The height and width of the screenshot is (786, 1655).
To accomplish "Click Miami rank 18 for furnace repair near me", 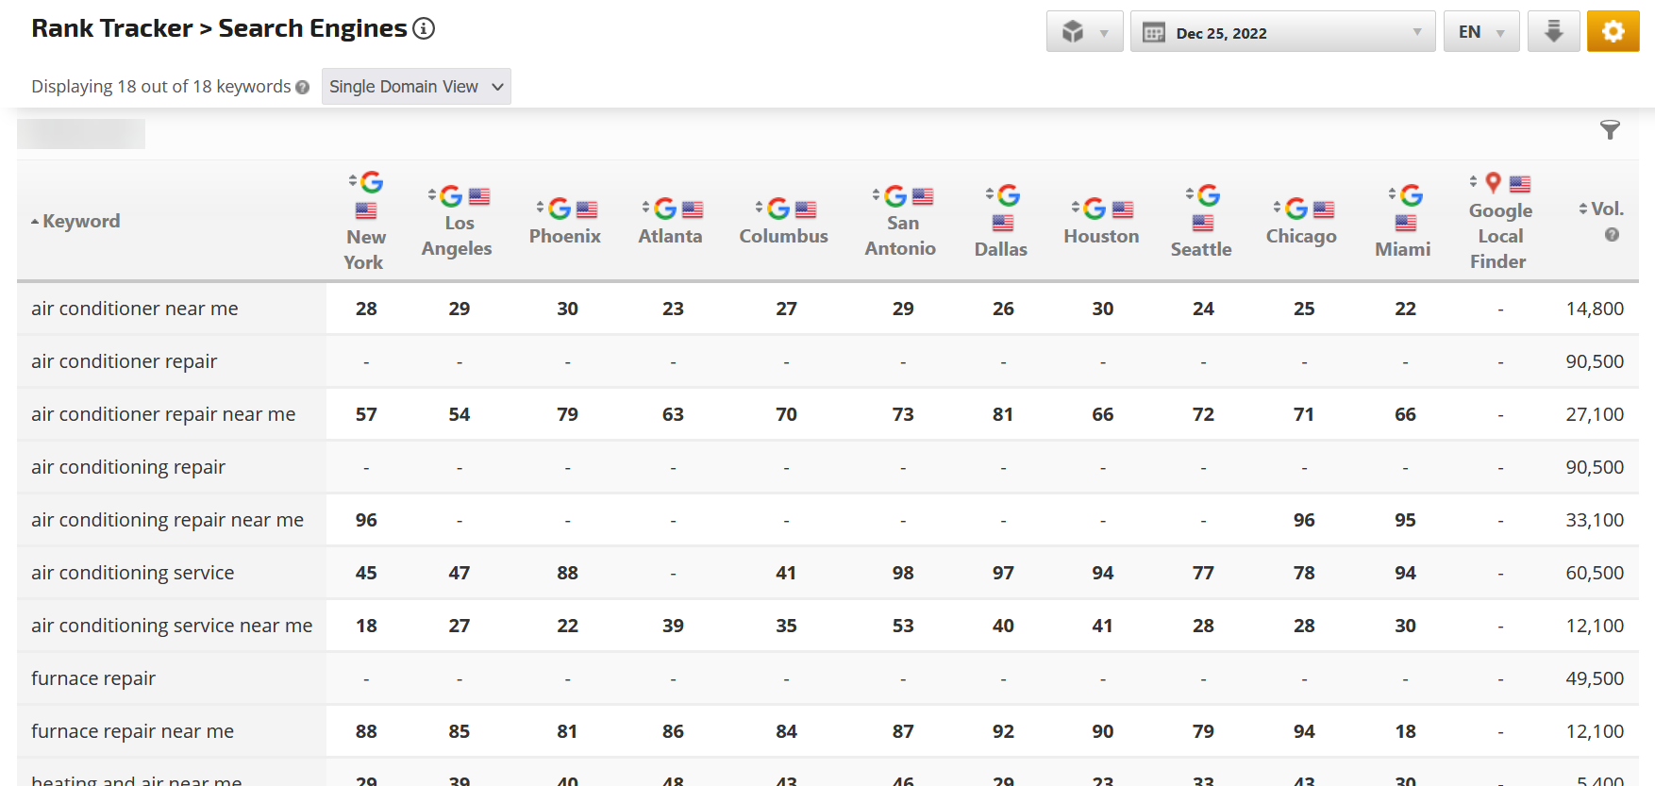I will click(x=1405, y=731).
